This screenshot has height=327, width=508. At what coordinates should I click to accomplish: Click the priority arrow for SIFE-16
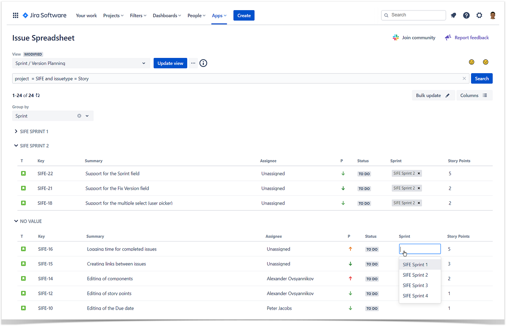[x=351, y=249]
